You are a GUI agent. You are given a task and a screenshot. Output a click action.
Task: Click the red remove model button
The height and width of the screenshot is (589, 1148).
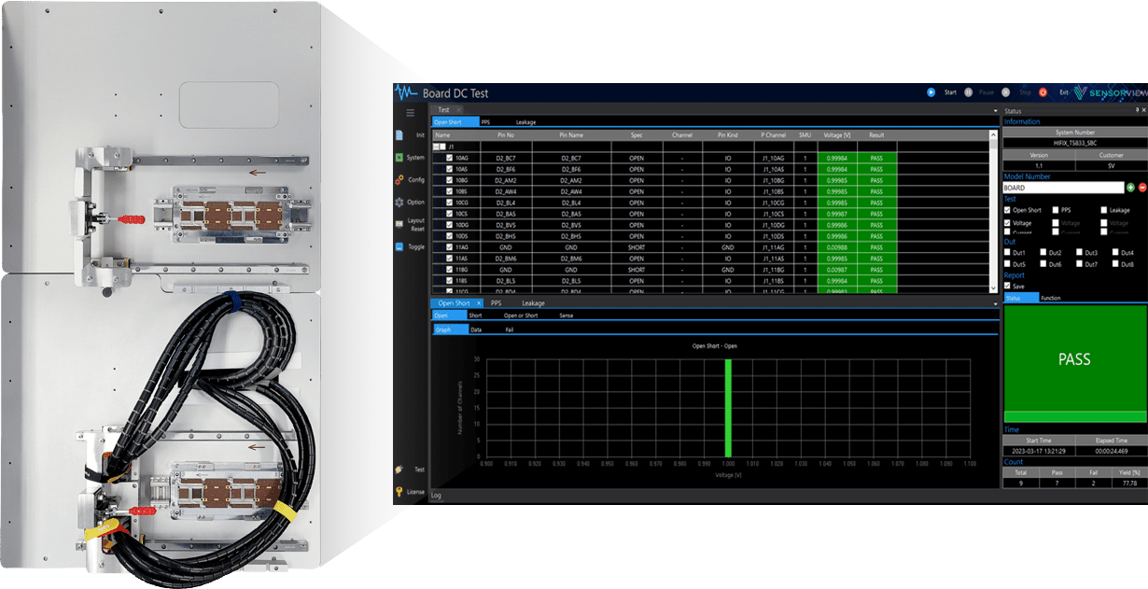click(x=1141, y=188)
